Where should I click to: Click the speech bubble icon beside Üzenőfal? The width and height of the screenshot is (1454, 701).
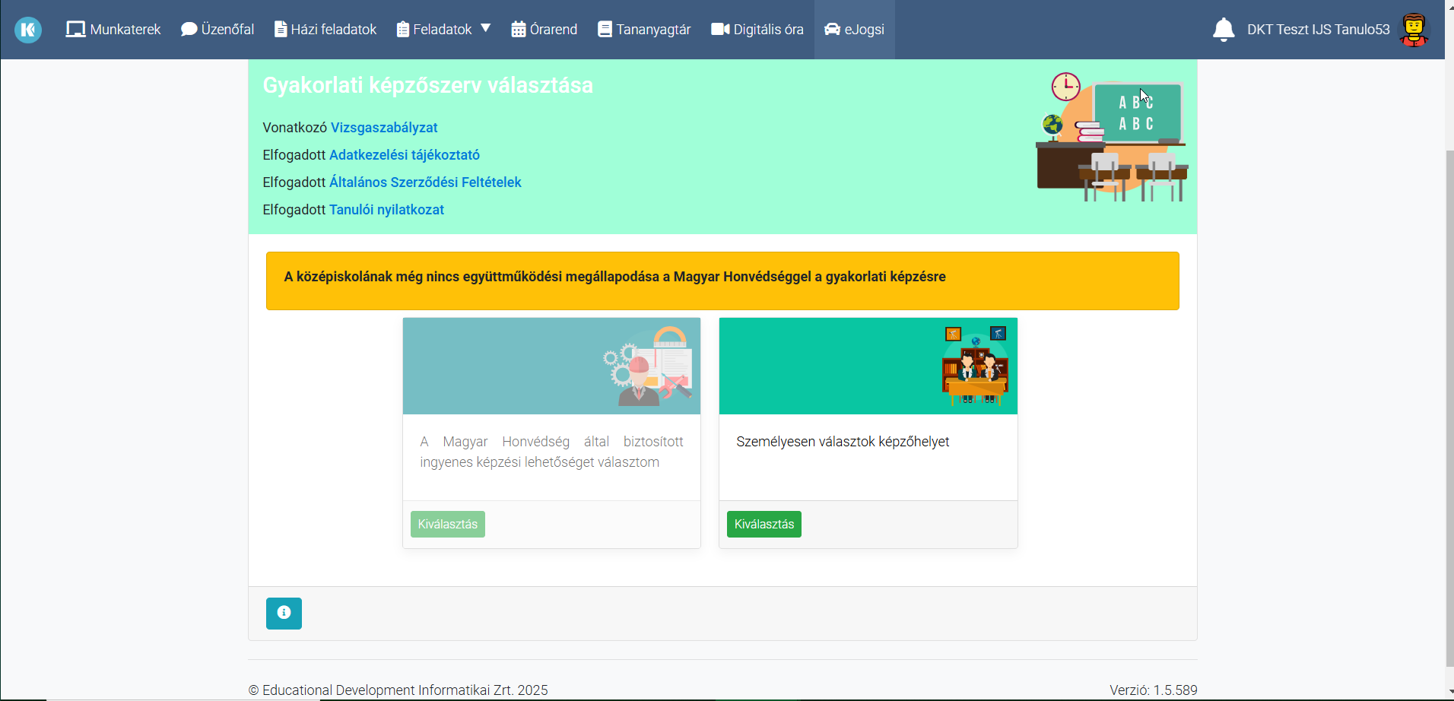(189, 30)
